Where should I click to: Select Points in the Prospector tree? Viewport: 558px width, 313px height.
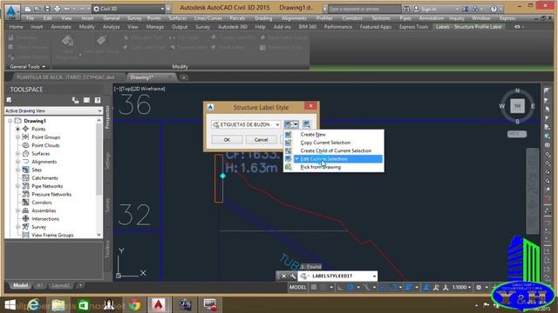(x=38, y=130)
